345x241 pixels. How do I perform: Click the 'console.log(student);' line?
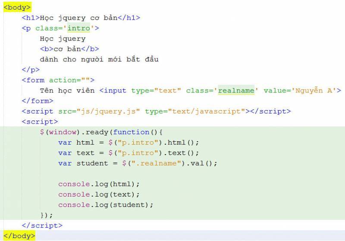pos(106,205)
